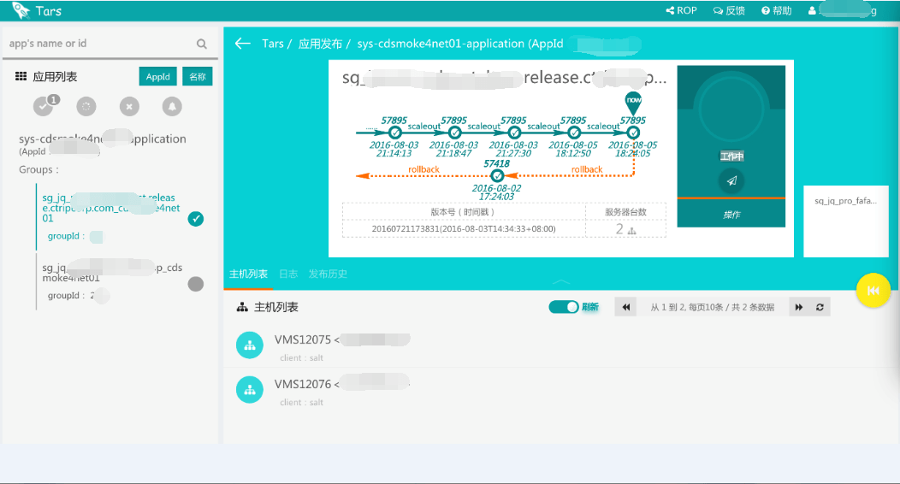Screen dimensions: 900x484
Task: Reload the host list with refresh icon
Action: [820, 307]
